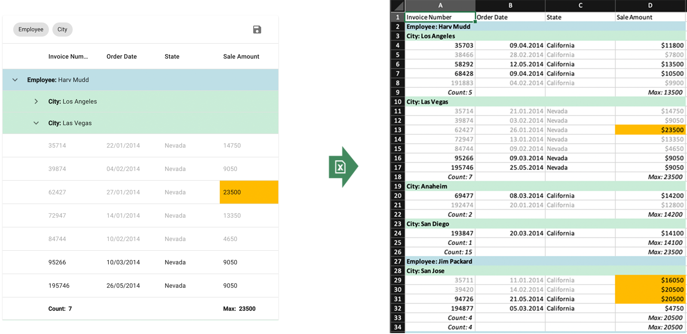687x334 pixels.
Task: Sort by the Order Date grid header
Action: (x=122, y=56)
